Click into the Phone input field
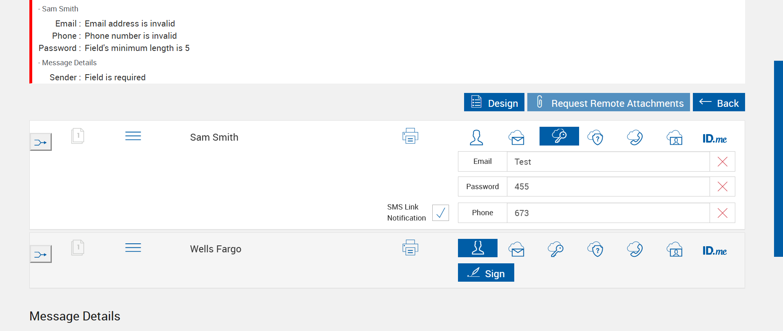Viewport: 783px width, 331px height. [608, 213]
